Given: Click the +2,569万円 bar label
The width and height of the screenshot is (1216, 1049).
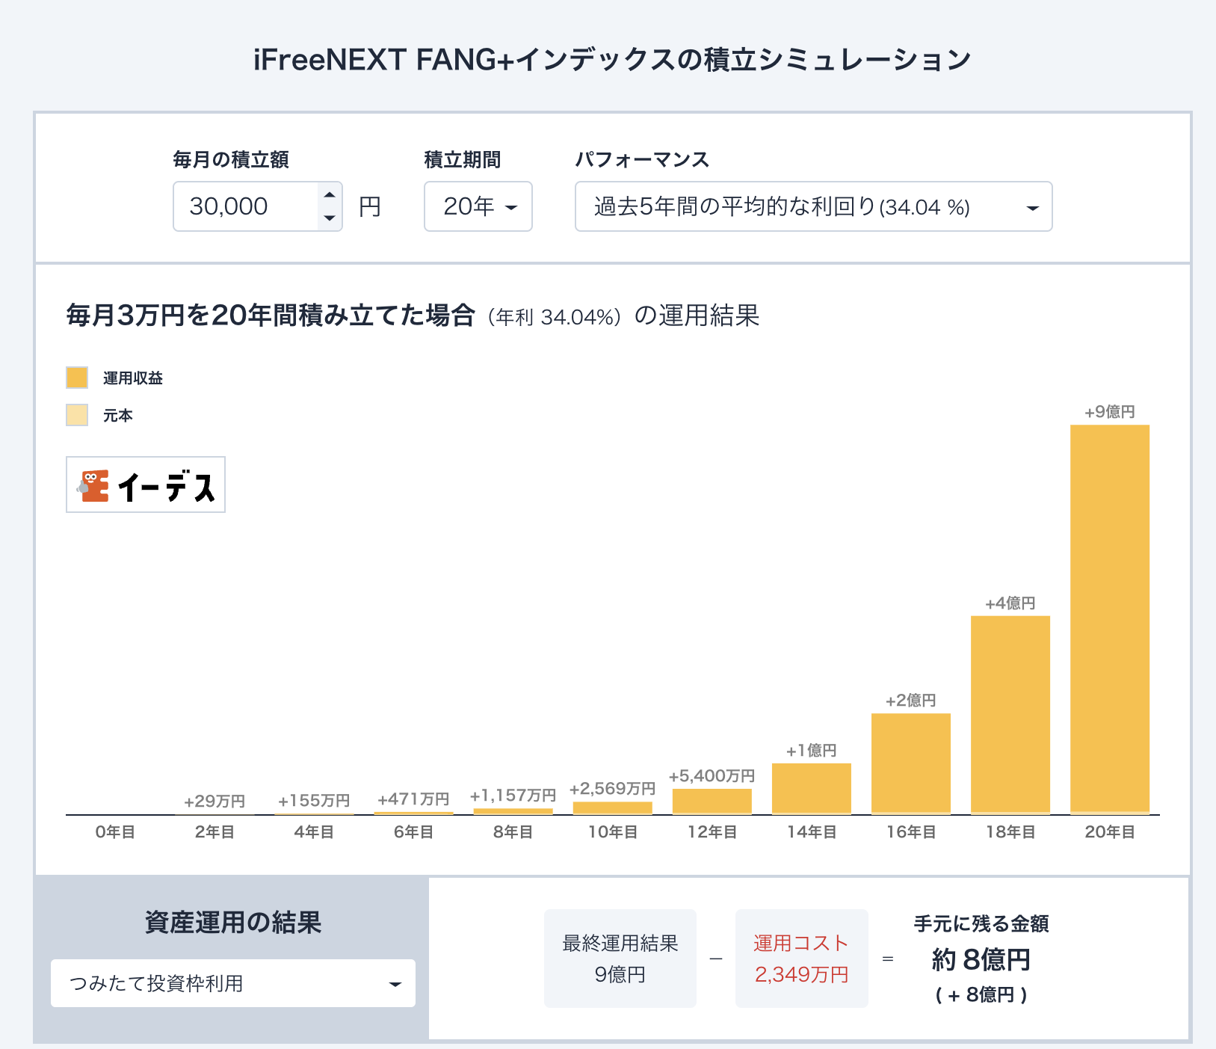Looking at the screenshot, I should pyautogui.click(x=613, y=789).
